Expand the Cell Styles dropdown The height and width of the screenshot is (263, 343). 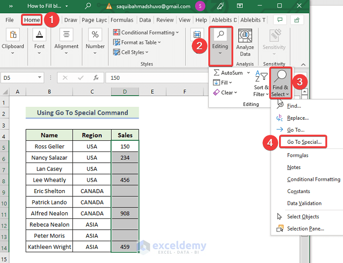132,52
